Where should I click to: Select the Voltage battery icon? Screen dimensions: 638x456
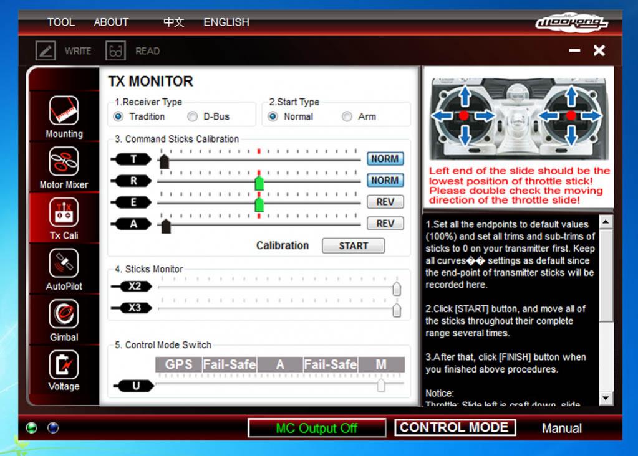point(64,364)
